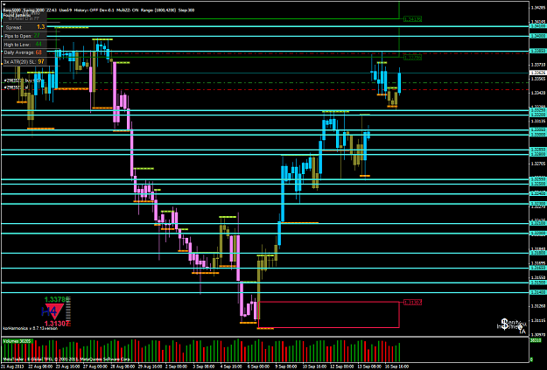
Task: Click the lower green price label near 1.338
Action: coord(412,58)
